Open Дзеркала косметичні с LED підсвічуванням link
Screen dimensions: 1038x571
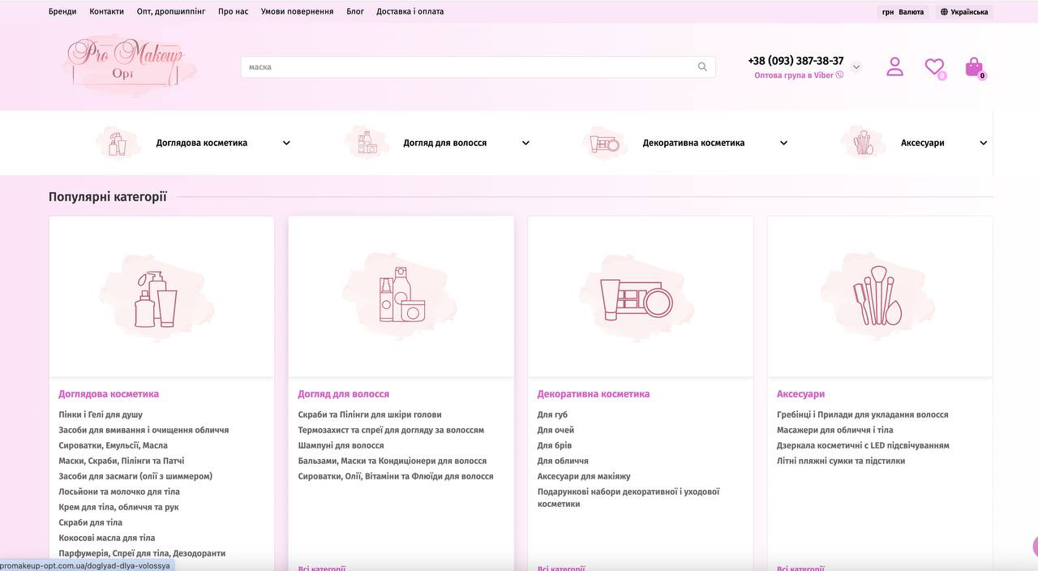coord(863,445)
